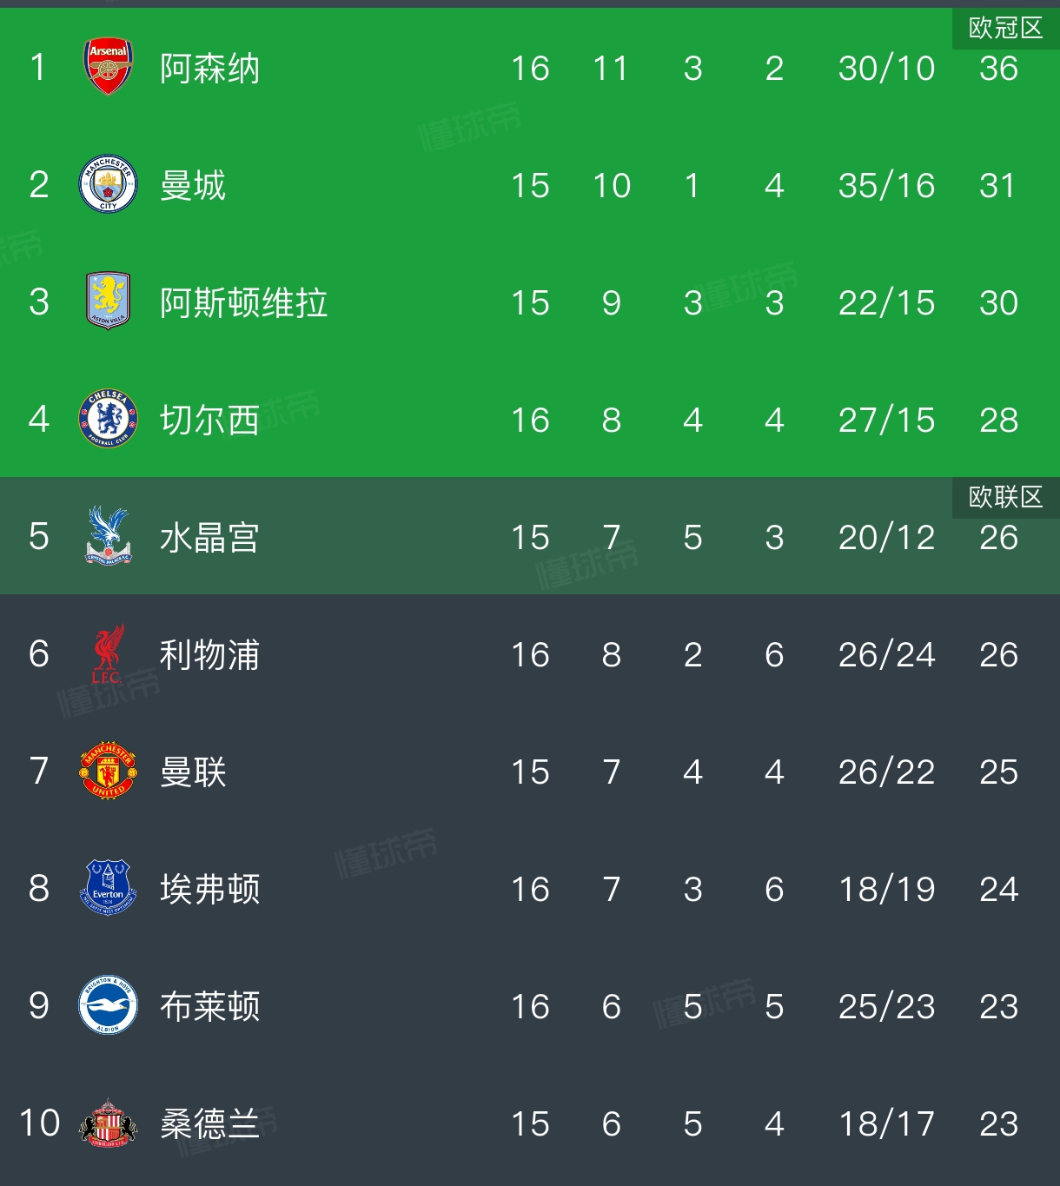The image size is (1060, 1186).
Task: Click 利物浦 points value 26
Action: 998,655
